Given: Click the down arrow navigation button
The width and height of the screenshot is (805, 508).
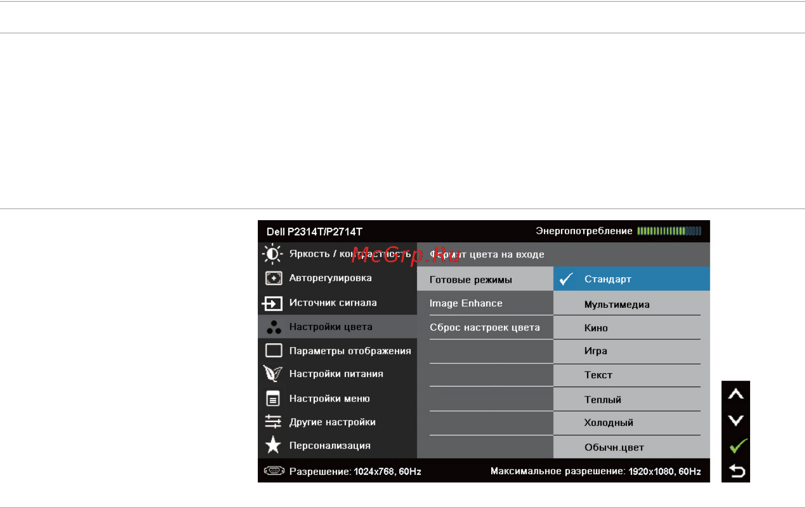Looking at the screenshot, I should [736, 420].
